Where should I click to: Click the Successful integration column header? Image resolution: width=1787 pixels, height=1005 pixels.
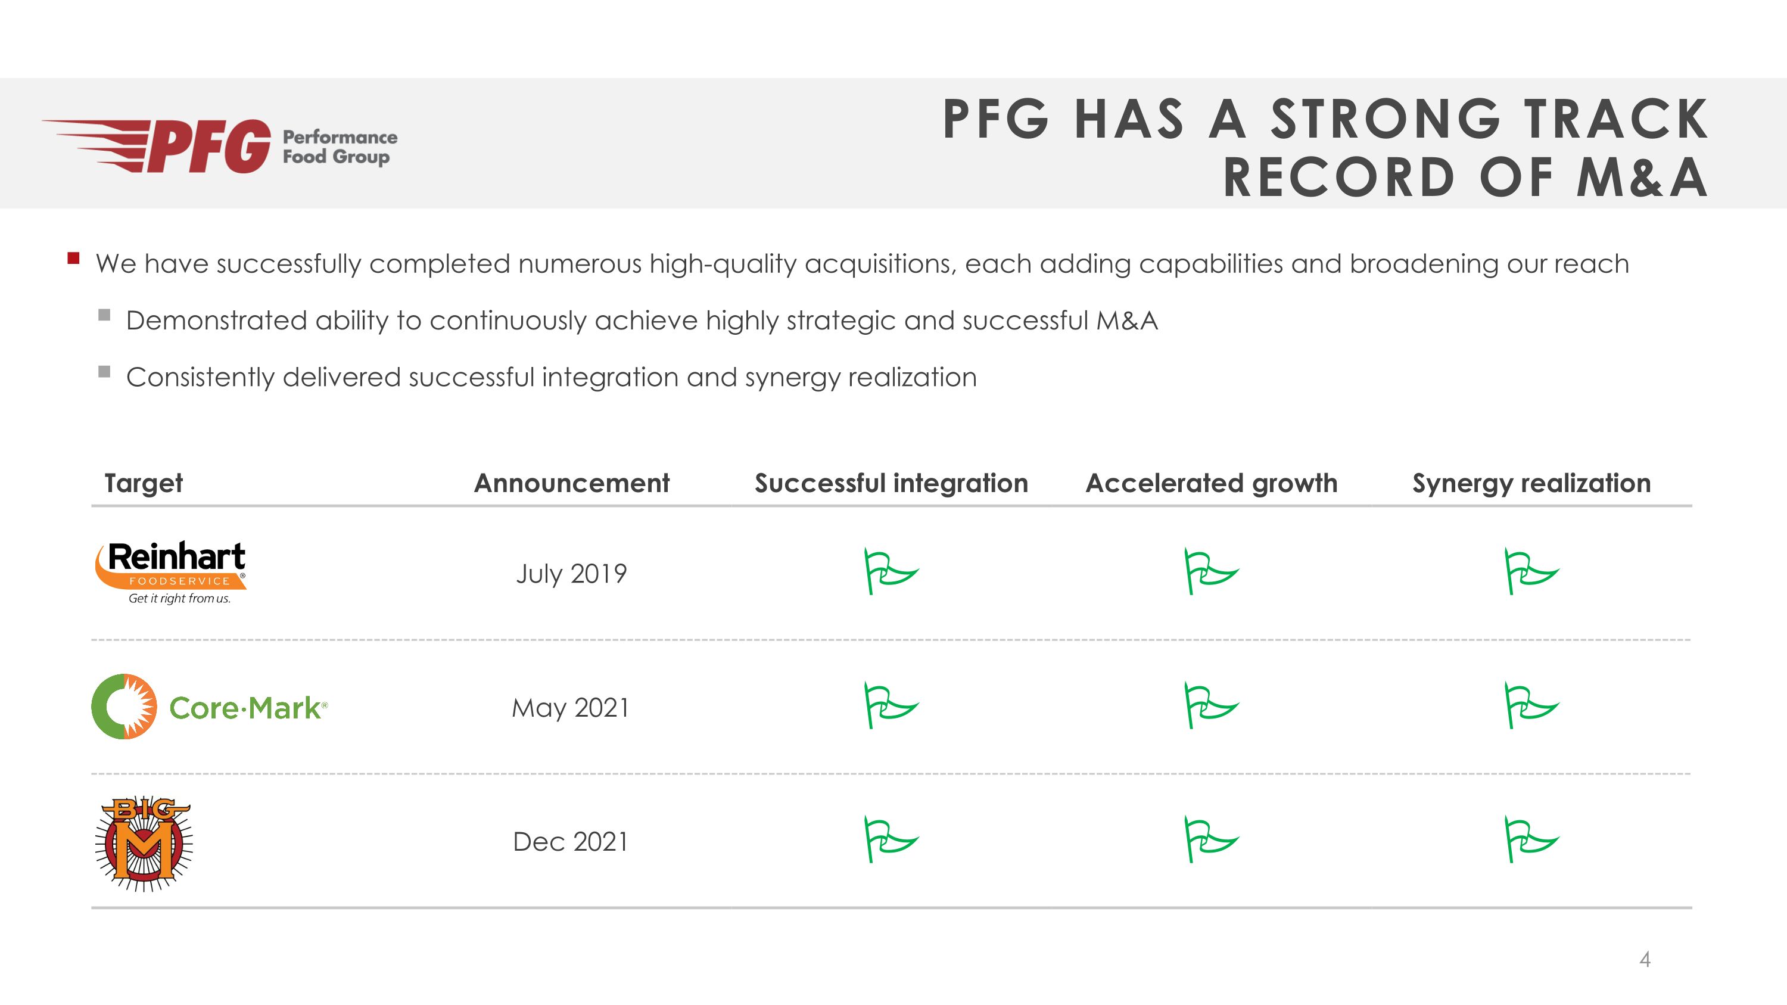pyautogui.click(x=891, y=483)
